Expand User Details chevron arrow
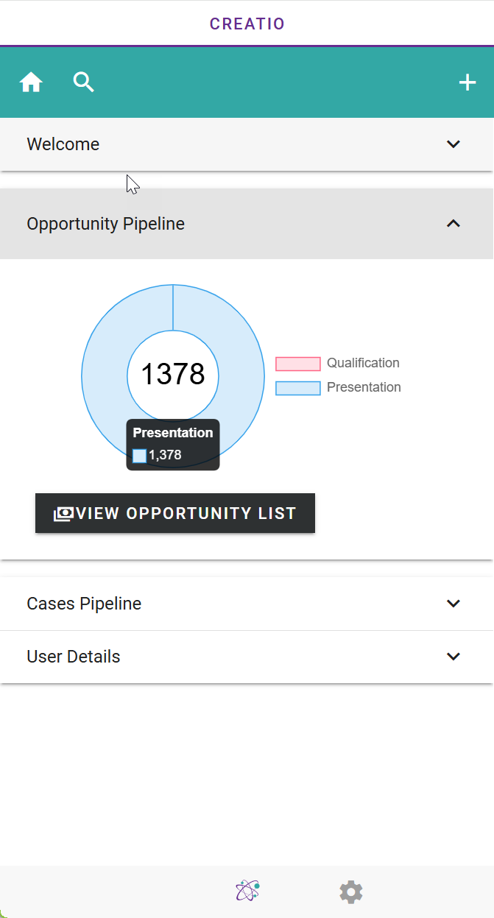Image resolution: width=494 pixels, height=918 pixels. pos(454,657)
